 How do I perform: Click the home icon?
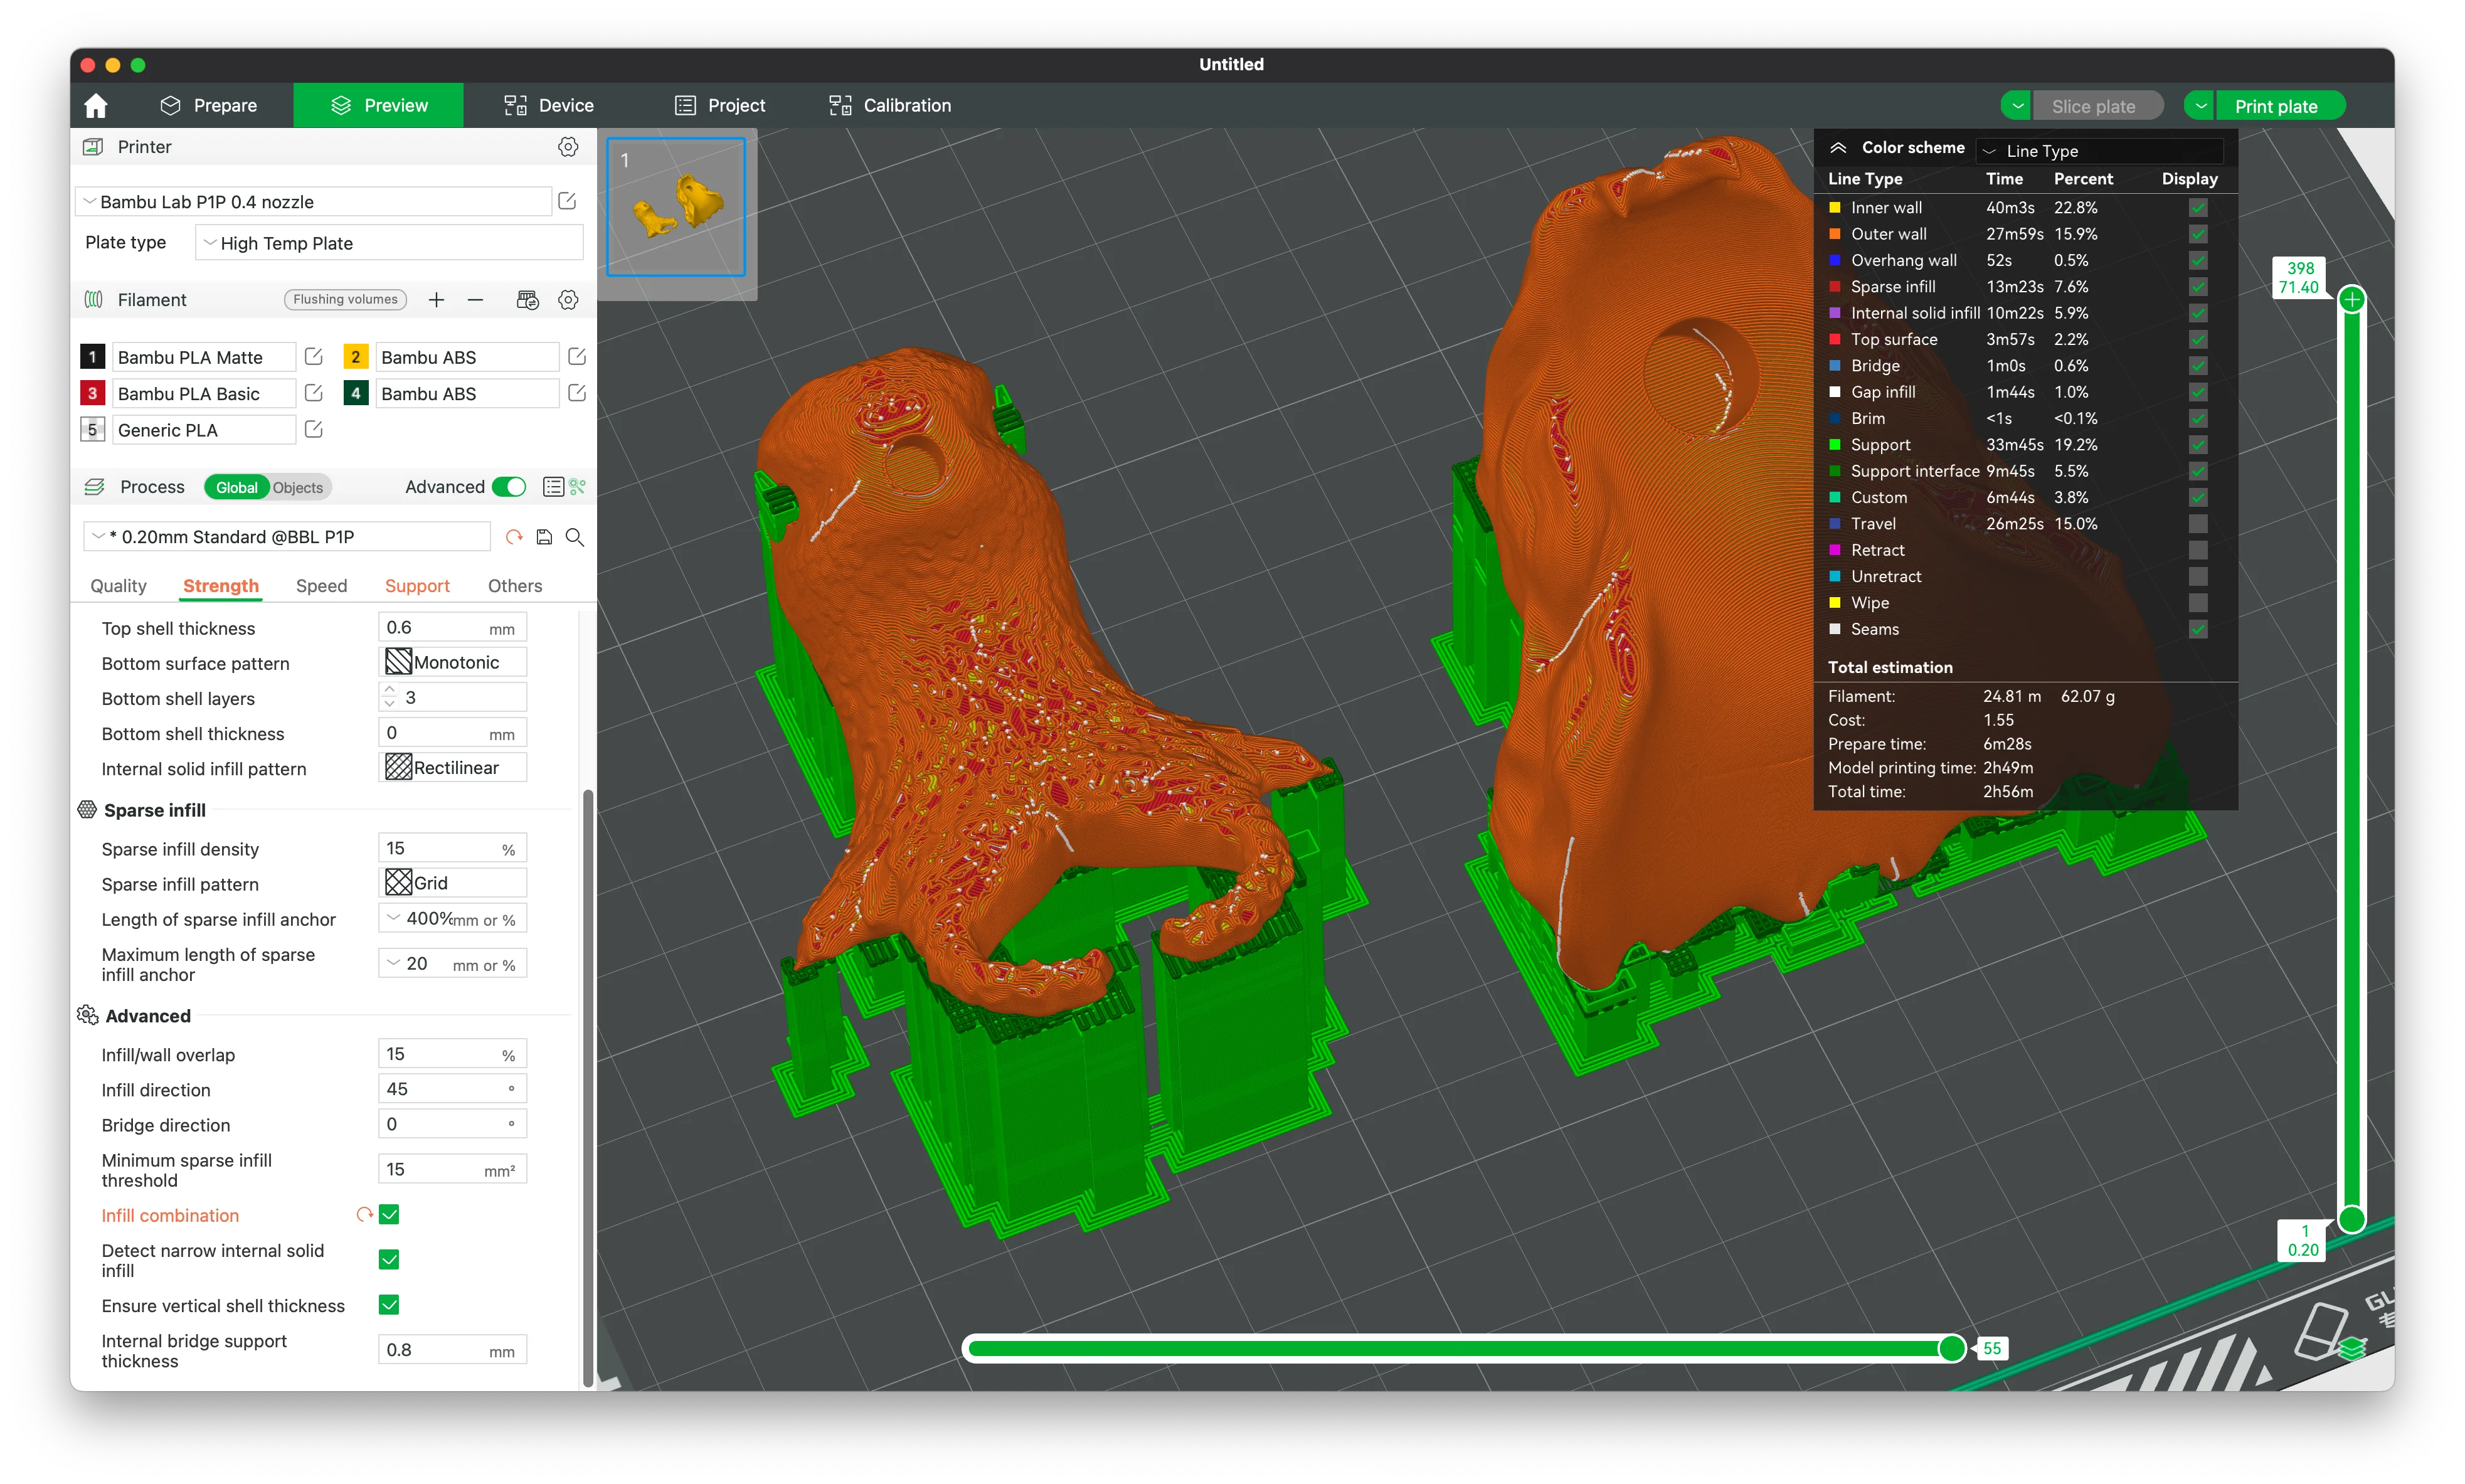pos(96,105)
